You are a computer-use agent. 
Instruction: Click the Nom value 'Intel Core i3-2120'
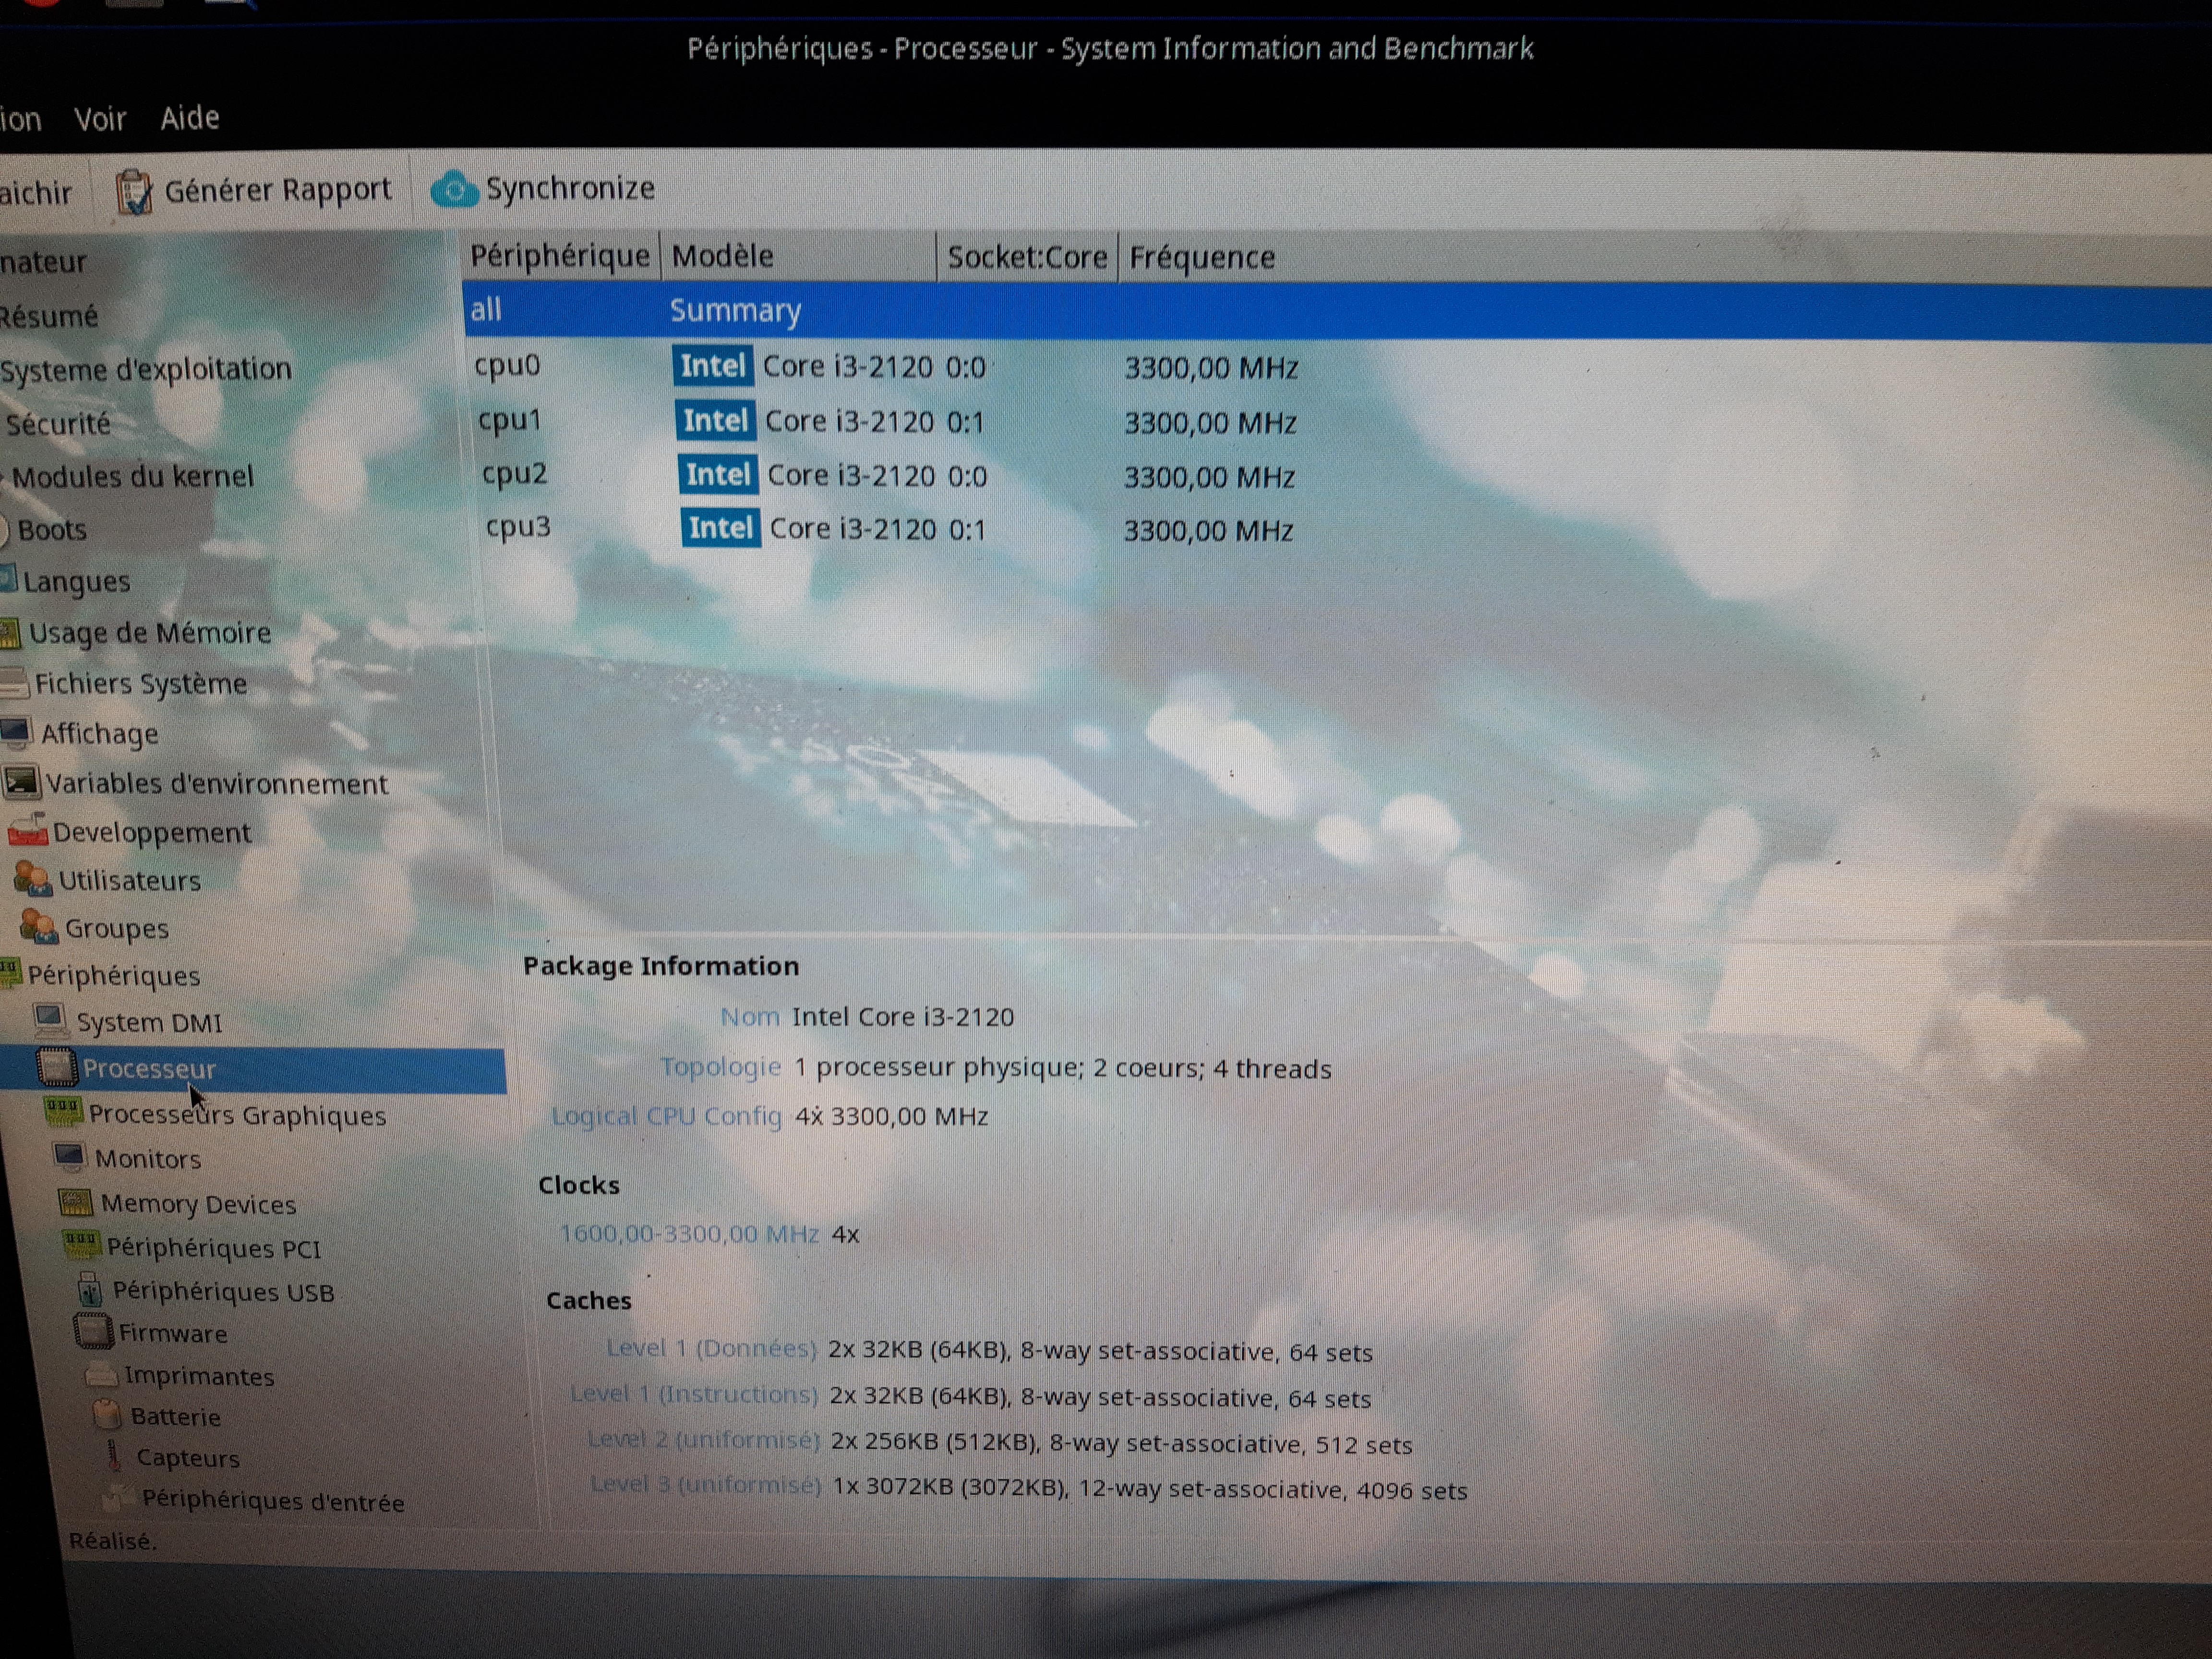(x=903, y=1017)
